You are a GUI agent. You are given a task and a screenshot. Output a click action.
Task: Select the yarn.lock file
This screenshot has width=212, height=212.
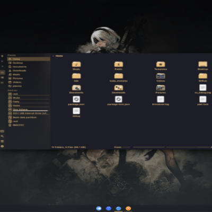point(203,101)
